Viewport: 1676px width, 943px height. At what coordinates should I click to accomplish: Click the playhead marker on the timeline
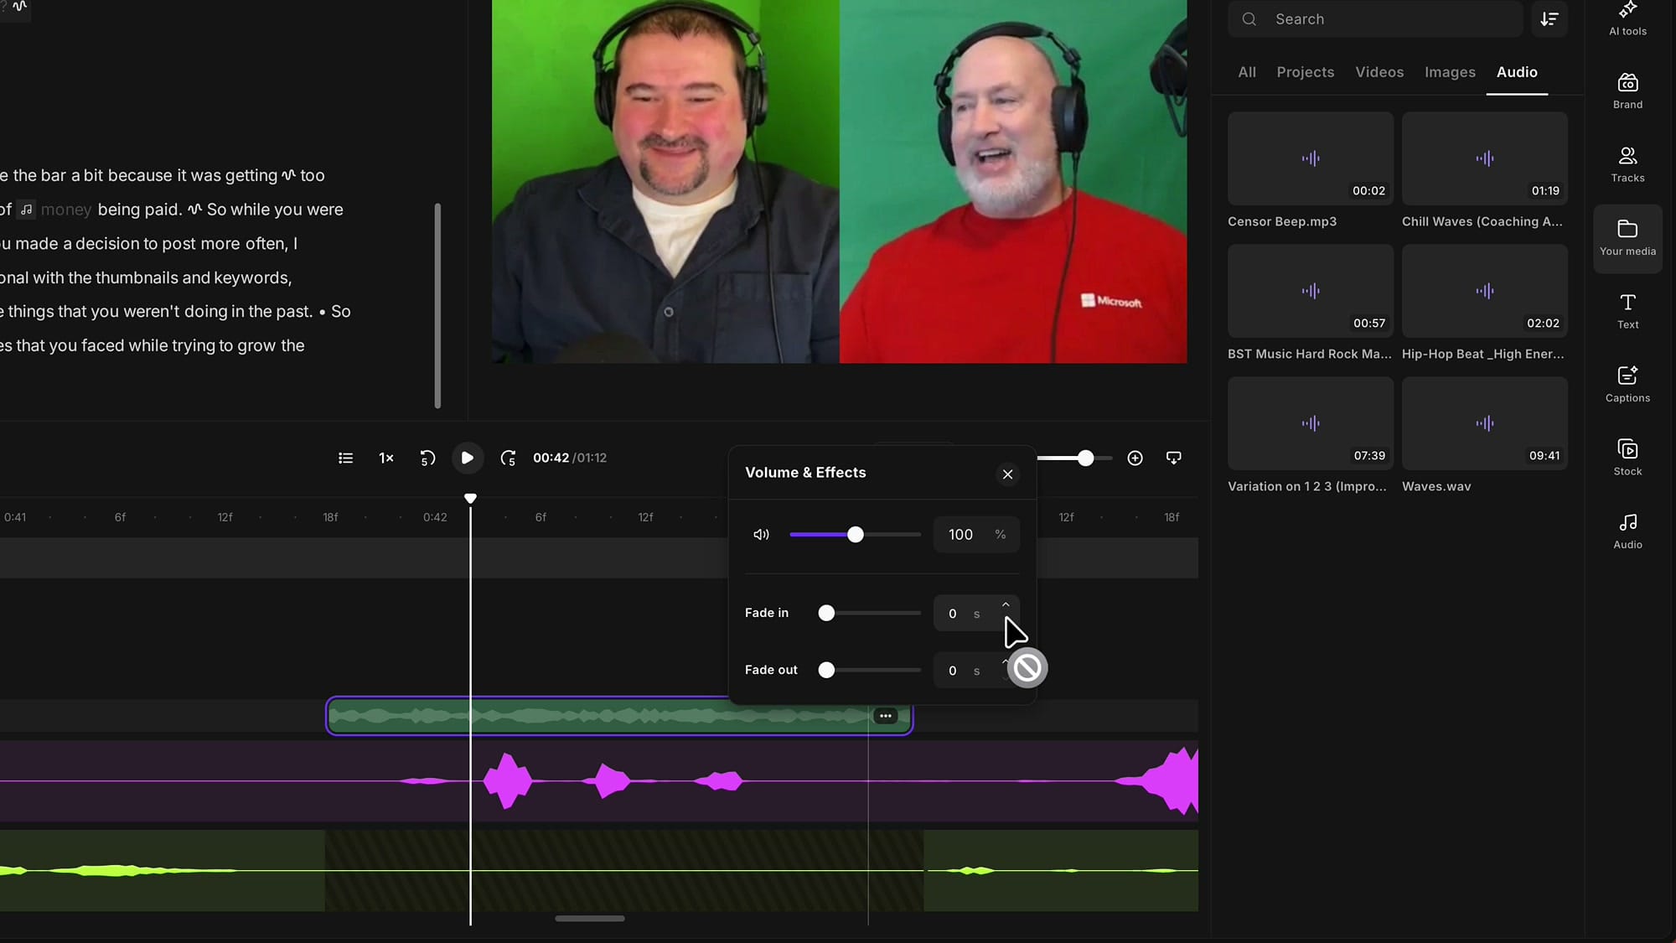tap(470, 499)
